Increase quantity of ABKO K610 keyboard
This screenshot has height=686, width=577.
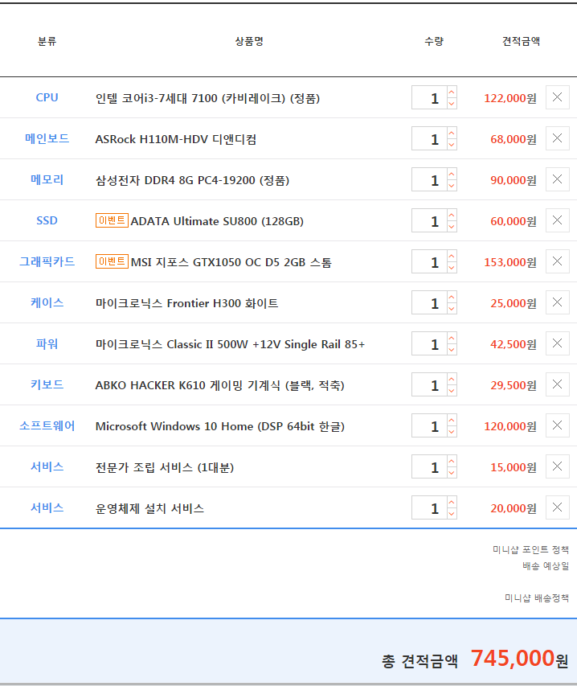[452, 380]
